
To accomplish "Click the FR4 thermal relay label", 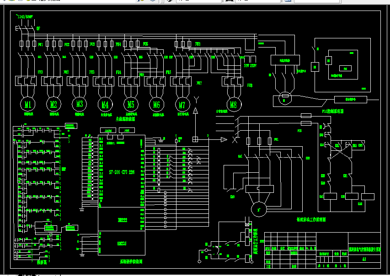I will pyautogui.click(x=118, y=72).
